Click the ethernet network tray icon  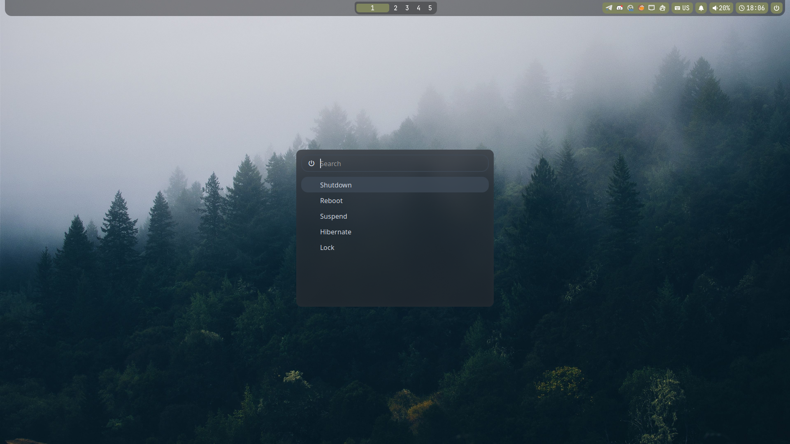coord(652,8)
